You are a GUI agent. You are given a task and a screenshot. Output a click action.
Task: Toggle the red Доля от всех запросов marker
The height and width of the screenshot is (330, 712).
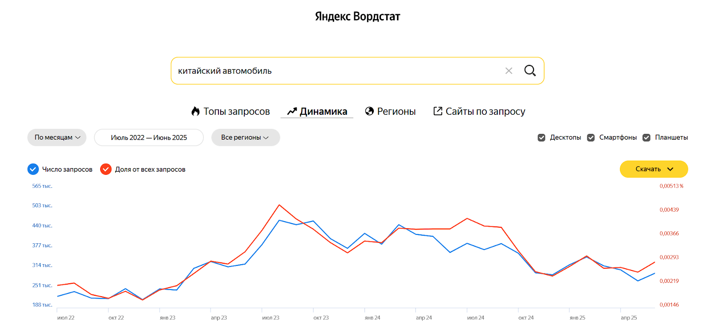106,169
